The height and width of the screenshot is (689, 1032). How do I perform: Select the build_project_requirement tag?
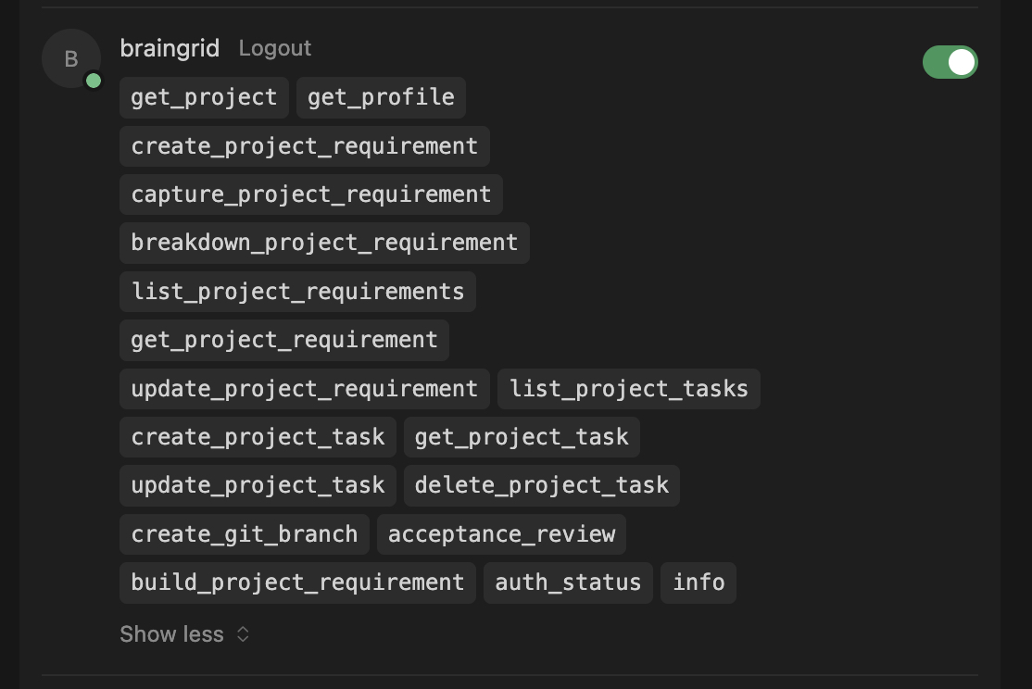tap(297, 583)
